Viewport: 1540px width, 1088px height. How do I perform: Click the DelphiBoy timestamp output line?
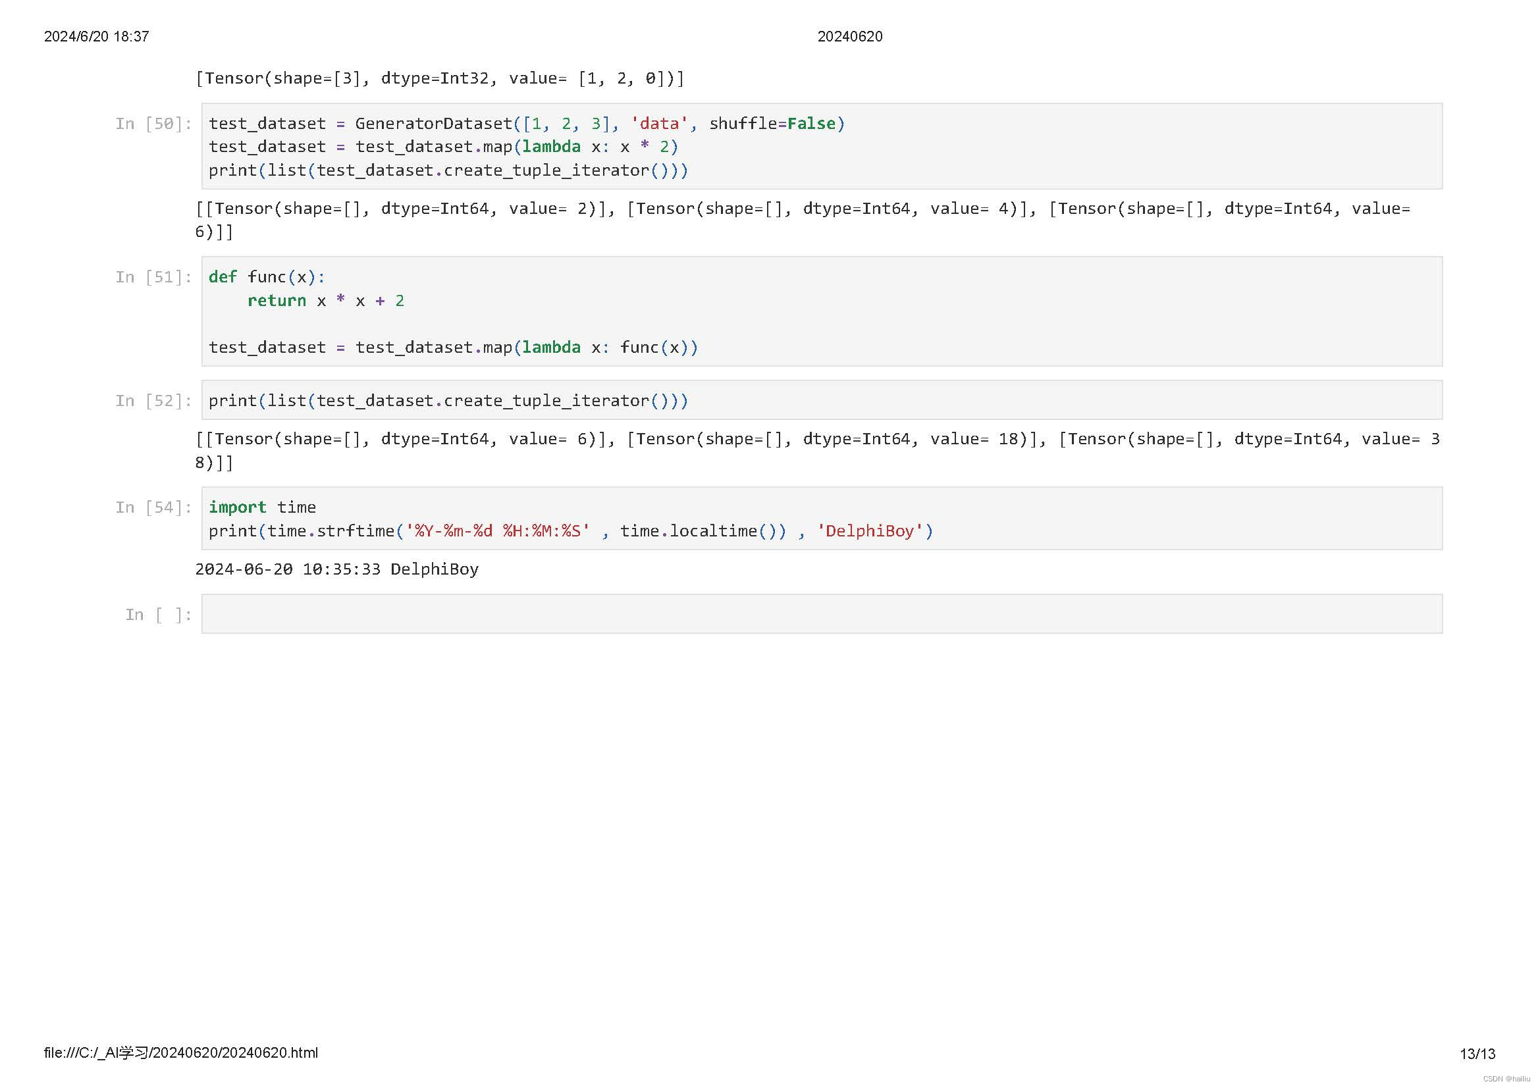[336, 570]
